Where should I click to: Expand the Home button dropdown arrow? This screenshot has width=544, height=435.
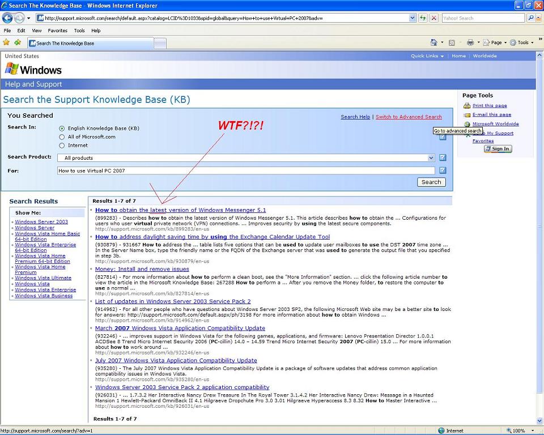[442, 42]
